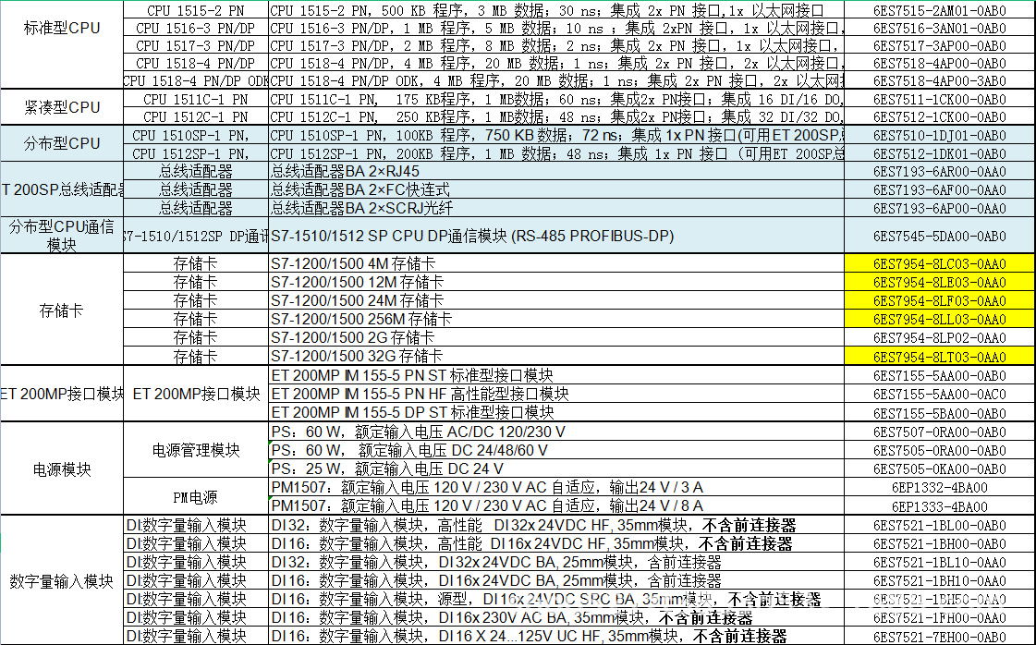Image resolution: width=1036 pixels, height=645 pixels.
Task: Select order number 6ES7512-1CK00-0AB0
Action: (940, 117)
